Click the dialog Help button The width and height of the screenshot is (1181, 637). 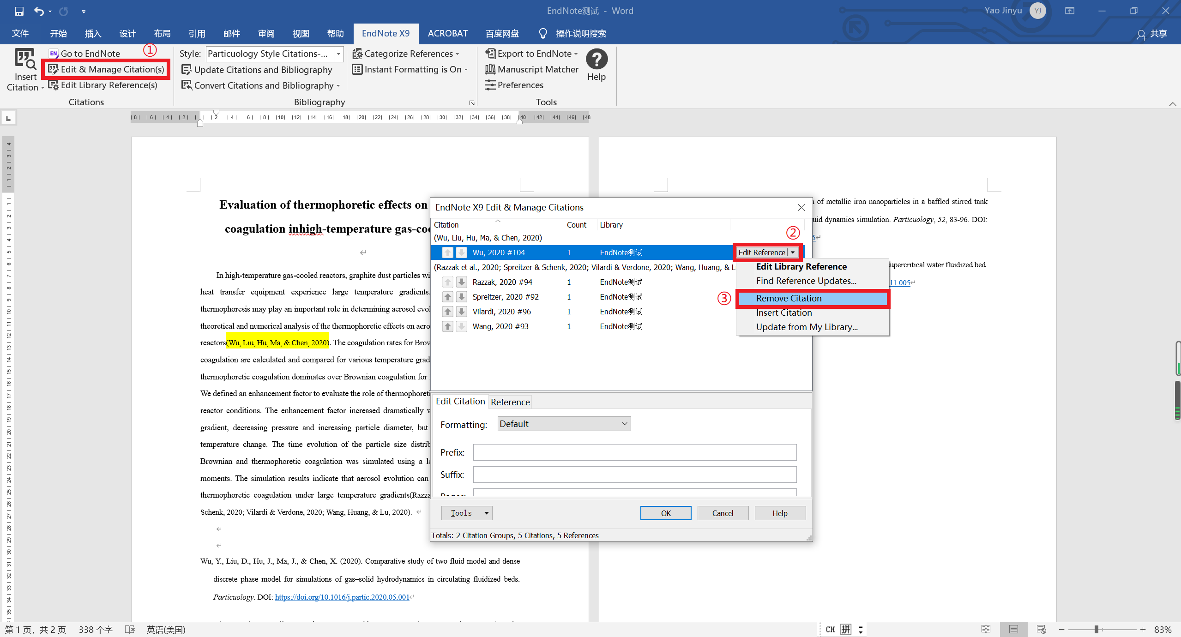tap(780, 513)
